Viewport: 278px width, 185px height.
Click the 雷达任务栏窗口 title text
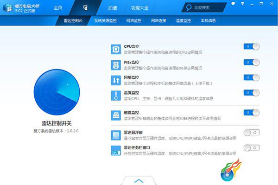137,148
